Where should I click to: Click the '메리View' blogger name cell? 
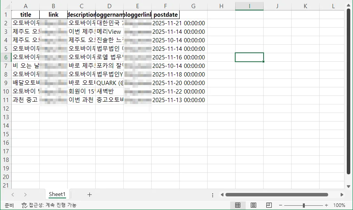pyautogui.click(x=109, y=32)
